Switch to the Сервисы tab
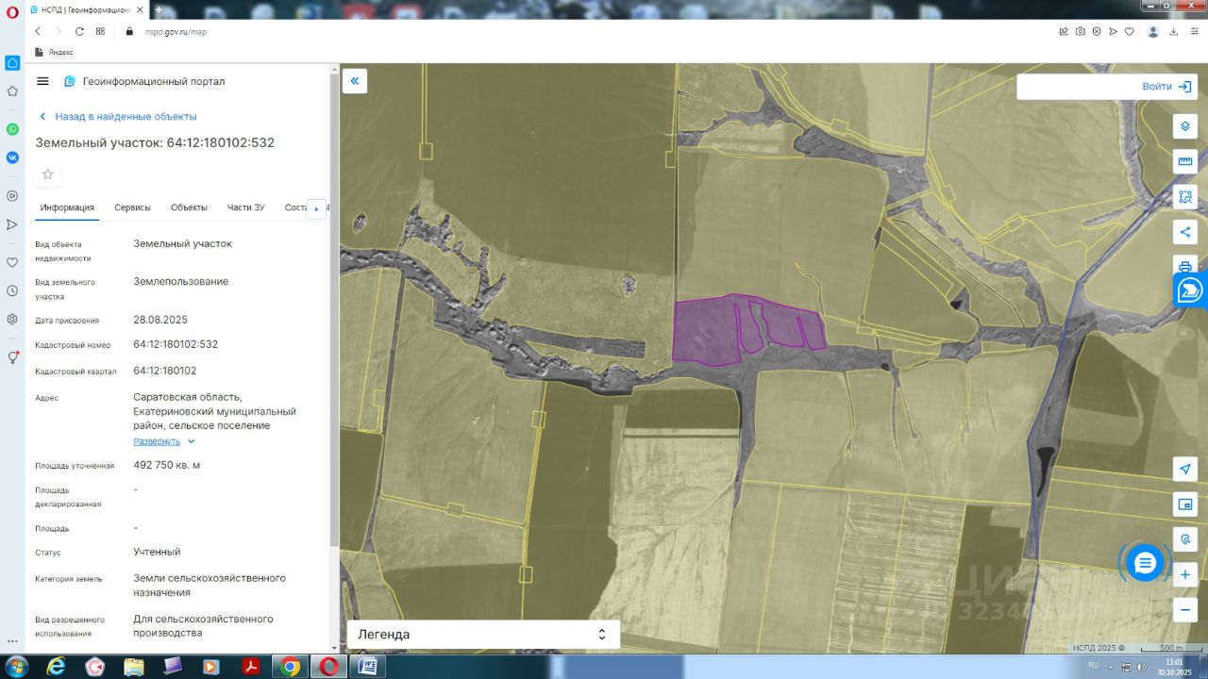Screen dimensions: 1208x679 (133, 207)
